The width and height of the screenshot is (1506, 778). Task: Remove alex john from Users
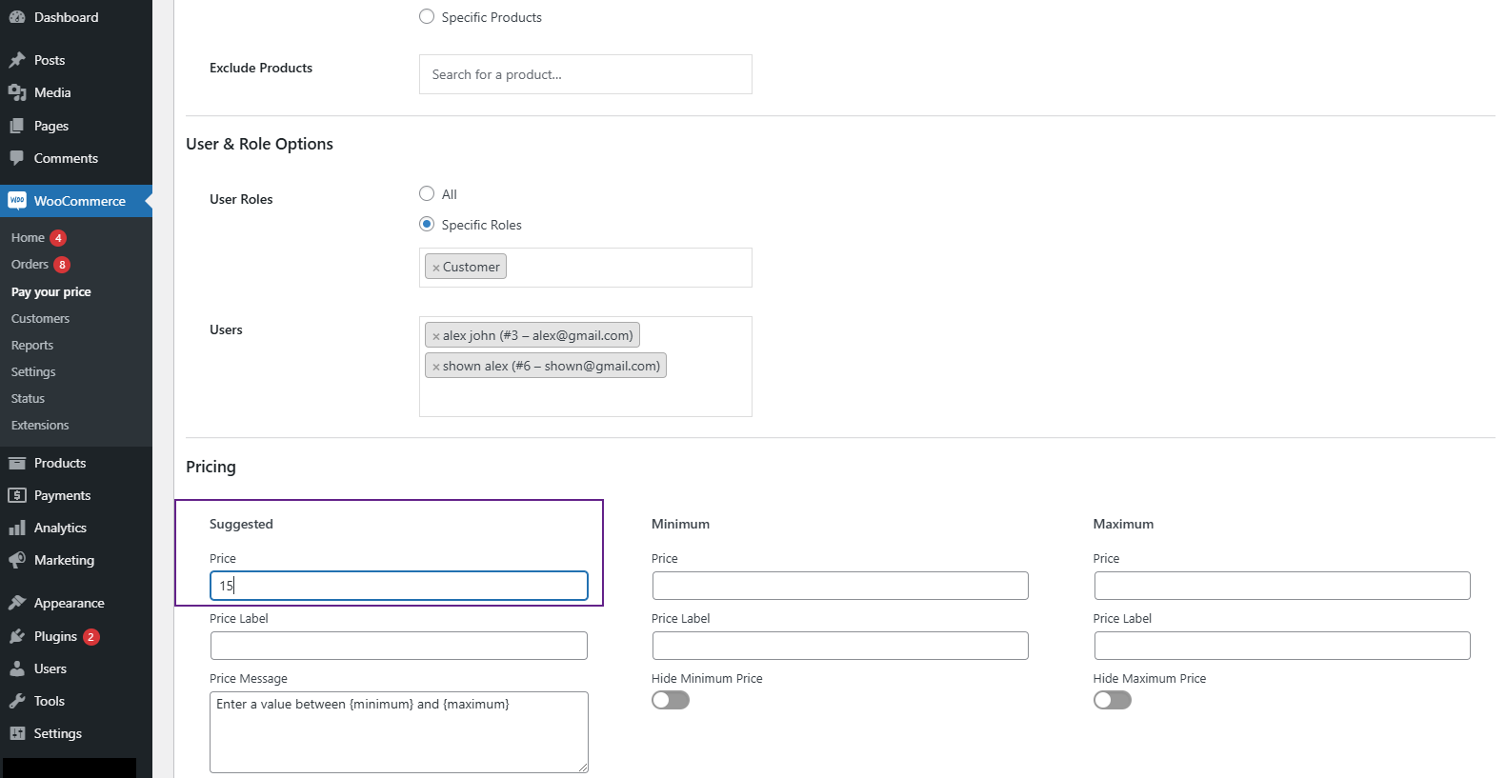pos(436,336)
